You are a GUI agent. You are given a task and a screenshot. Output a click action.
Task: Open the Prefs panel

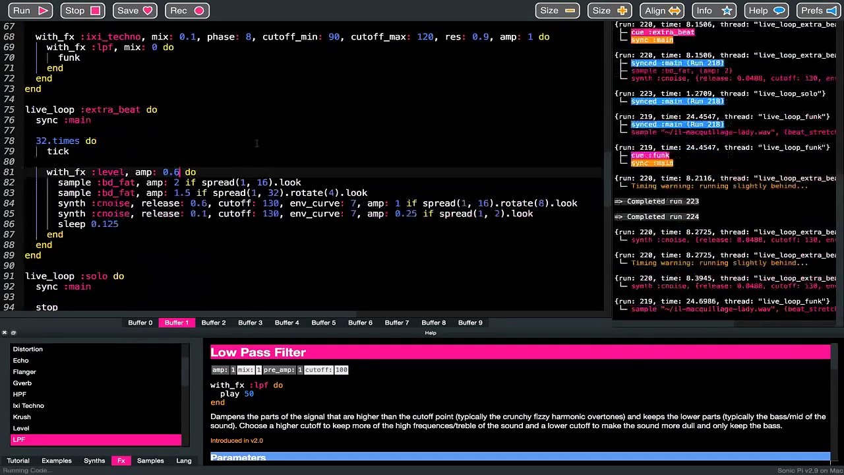(x=820, y=11)
